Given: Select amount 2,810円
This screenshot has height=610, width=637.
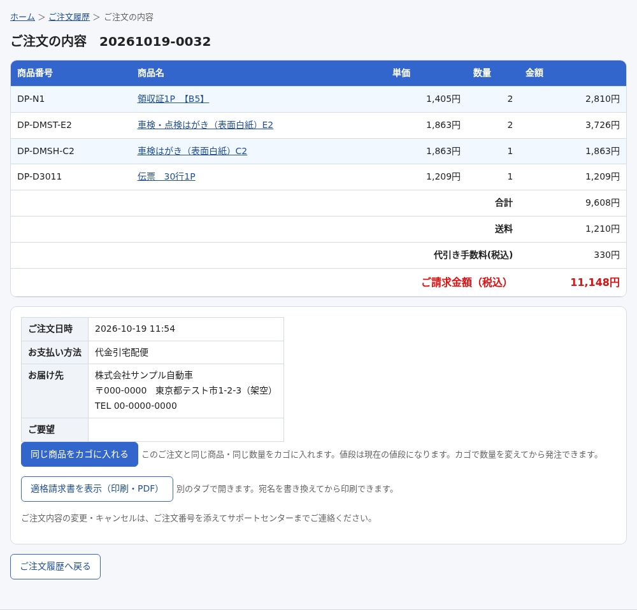Looking at the screenshot, I should (603, 99).
